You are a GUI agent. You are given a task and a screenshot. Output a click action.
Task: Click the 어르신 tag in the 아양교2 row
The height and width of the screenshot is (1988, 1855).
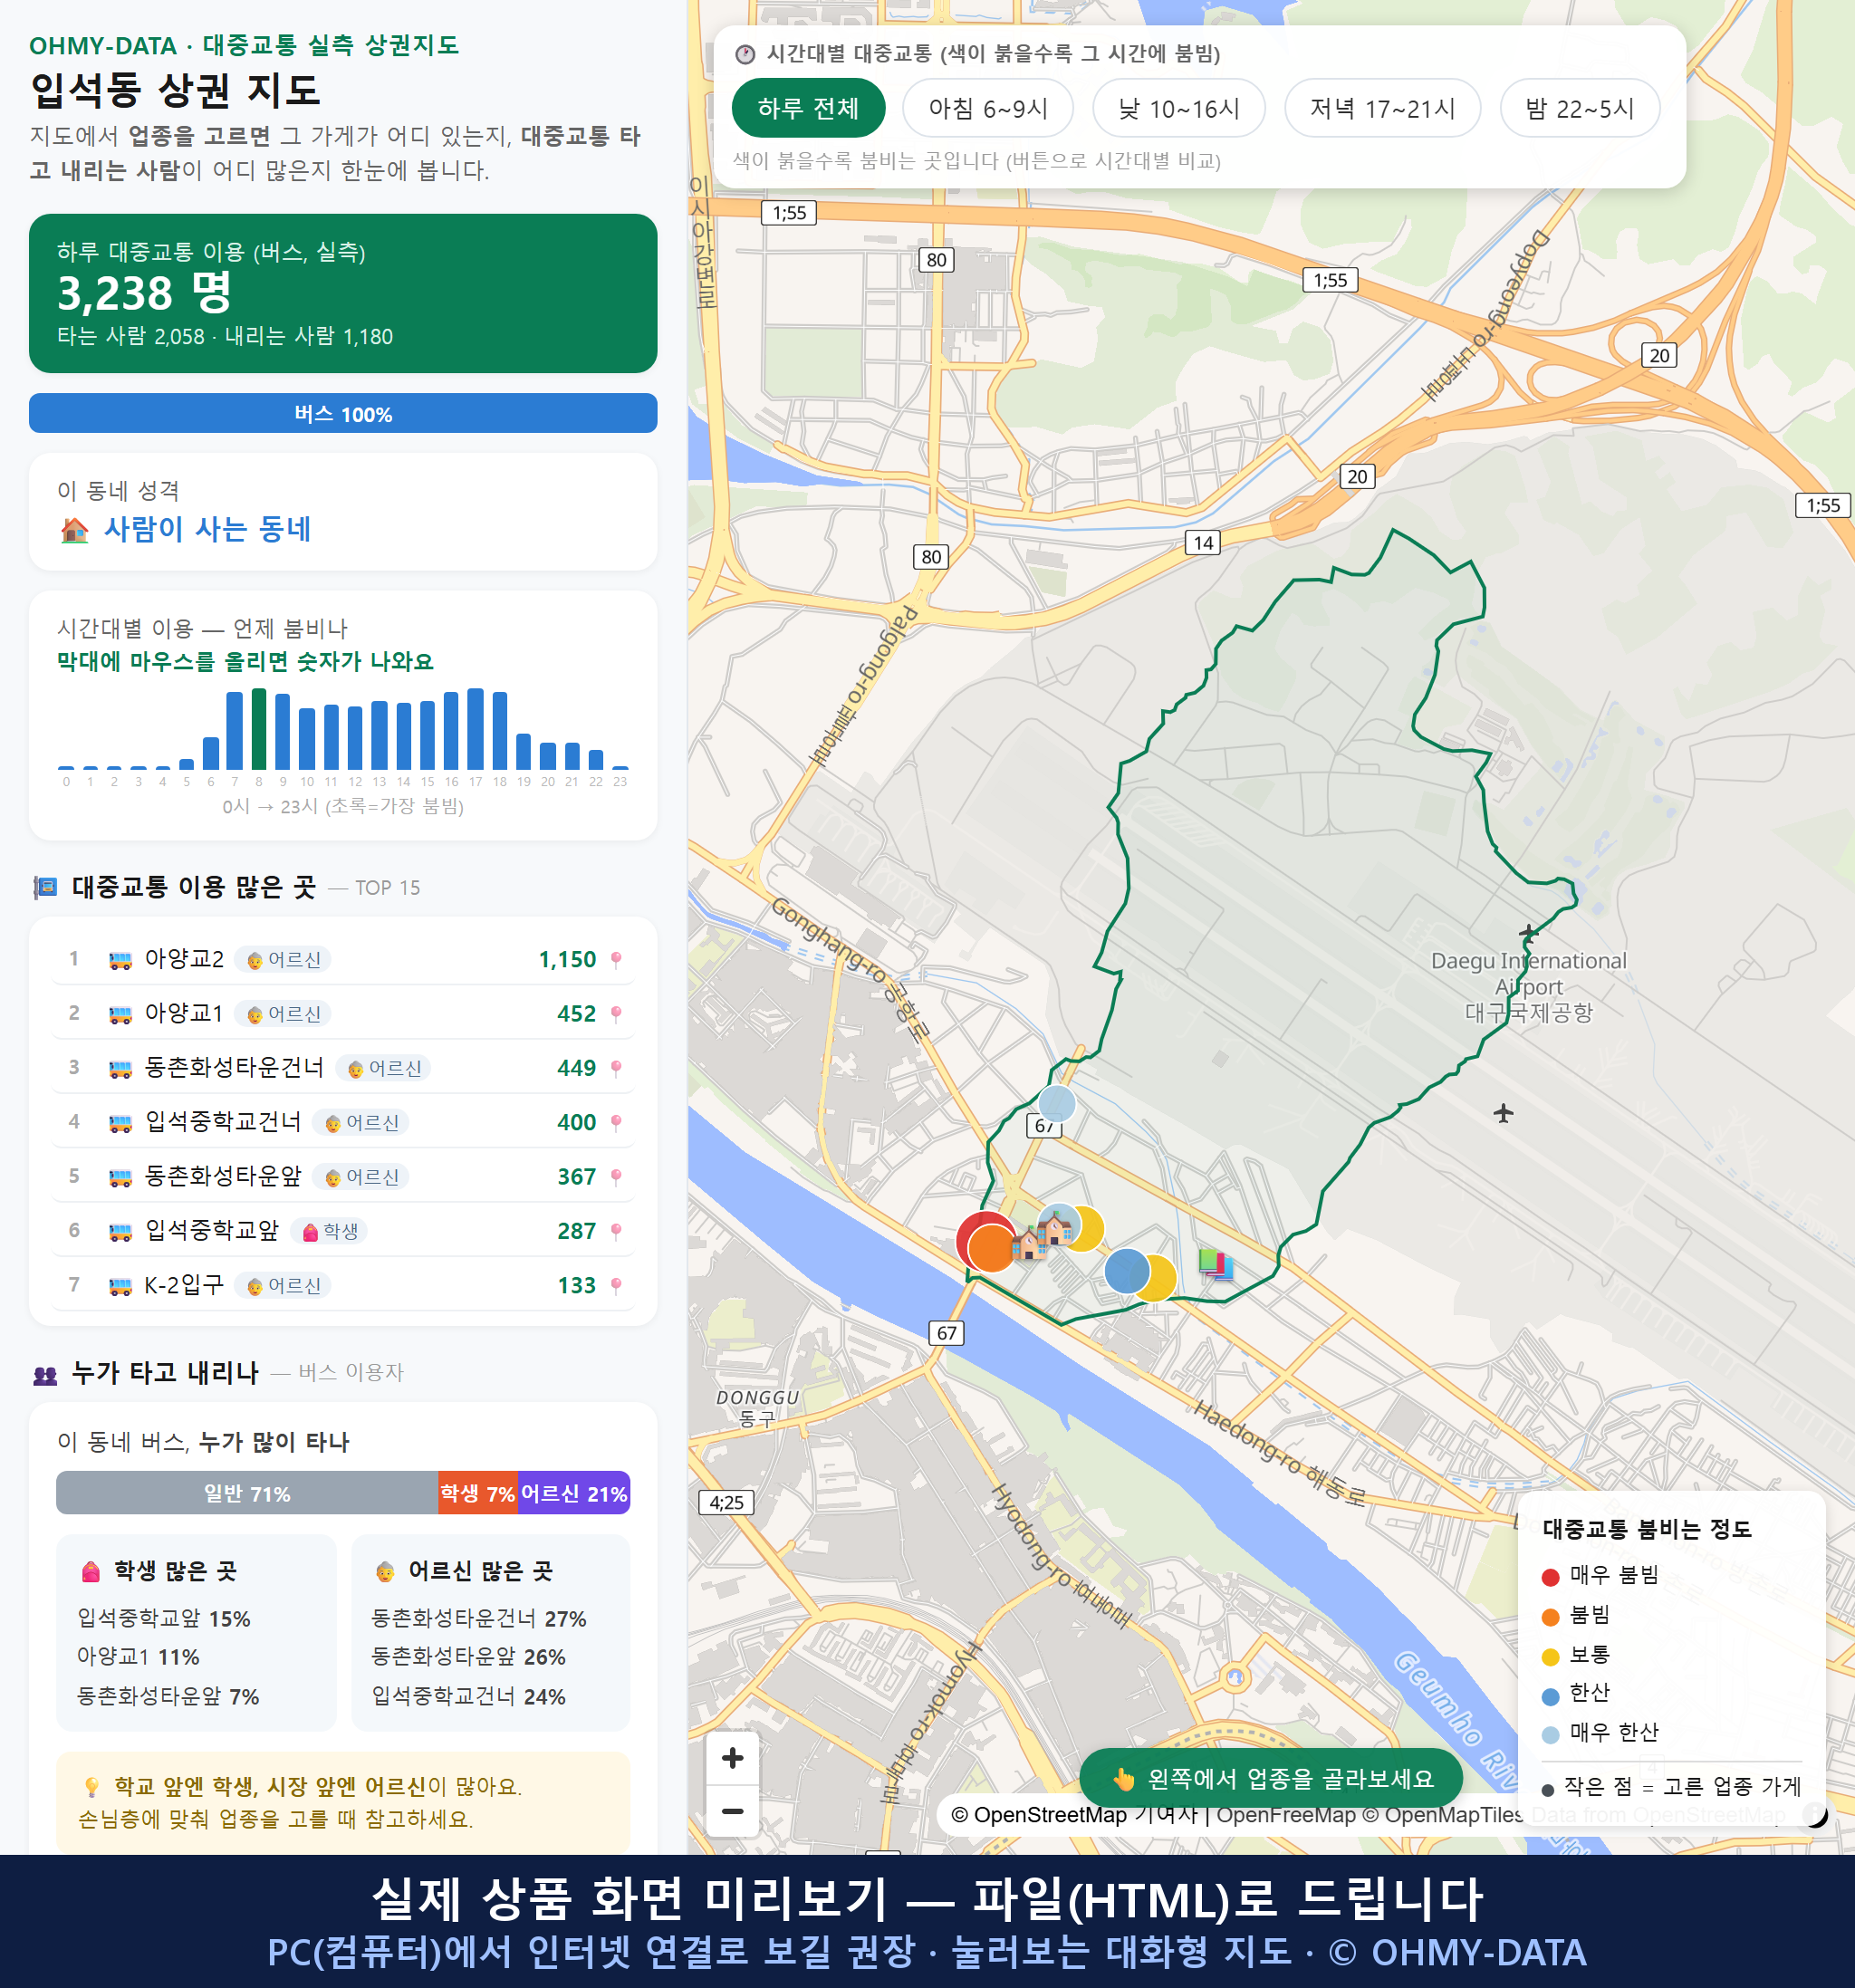coord(283,960)
